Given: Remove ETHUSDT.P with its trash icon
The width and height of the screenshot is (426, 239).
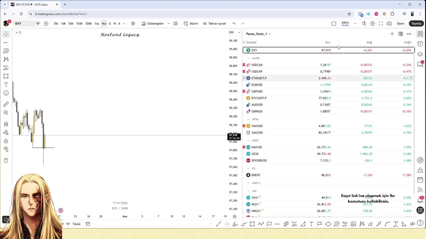Looking at the screenshot, I should tap(411, 78).
